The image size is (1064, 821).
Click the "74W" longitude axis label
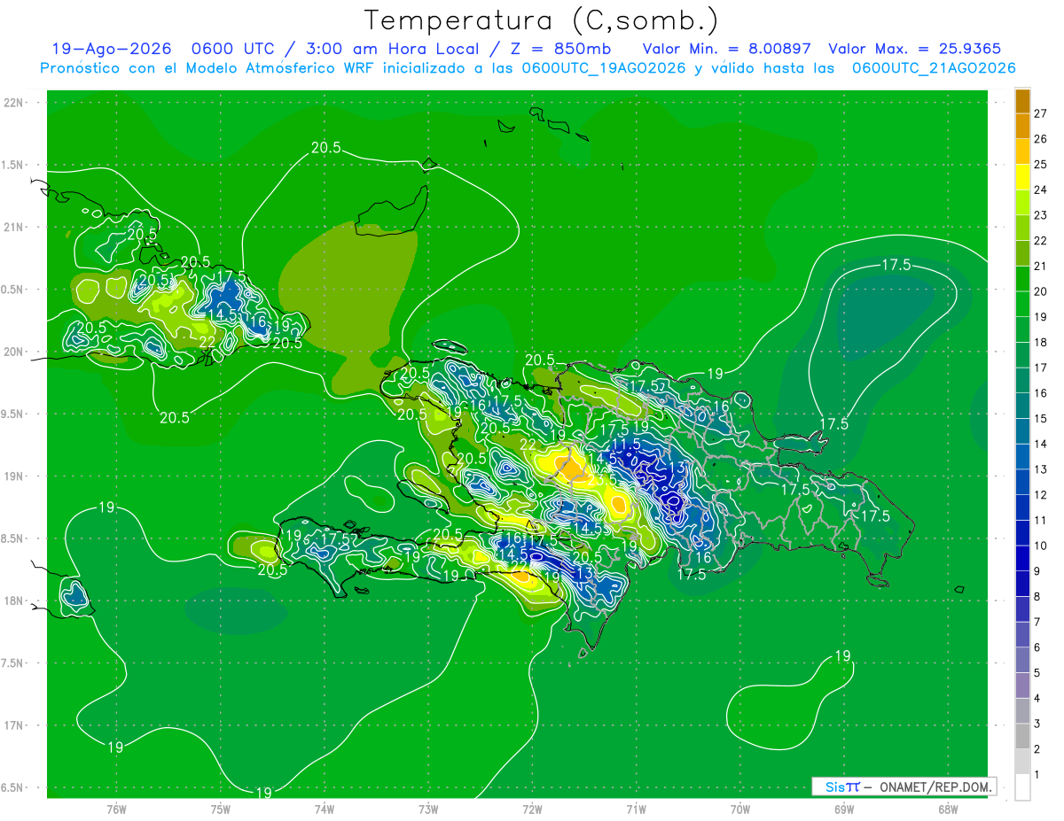pyautogui.click(x=325, y=809)
